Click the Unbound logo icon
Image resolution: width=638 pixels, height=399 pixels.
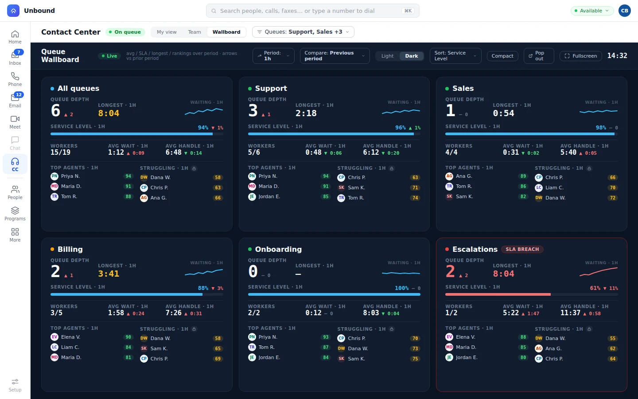tap(13, 11)
